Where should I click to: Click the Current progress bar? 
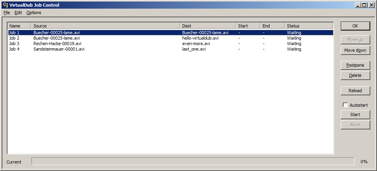(193, 161)
